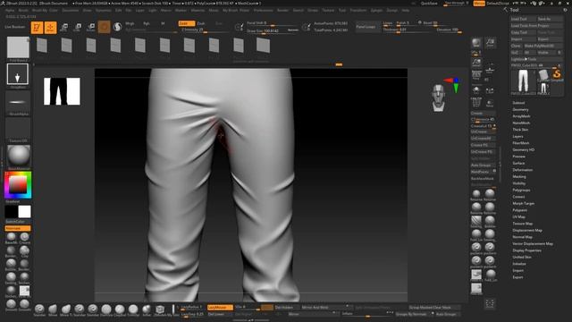The image size is (572, 322).
Task: Click Load Tools From Project
Action: click(536, 26)
